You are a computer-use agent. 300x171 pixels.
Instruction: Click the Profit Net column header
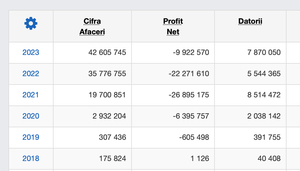click(x=173, y=27)
